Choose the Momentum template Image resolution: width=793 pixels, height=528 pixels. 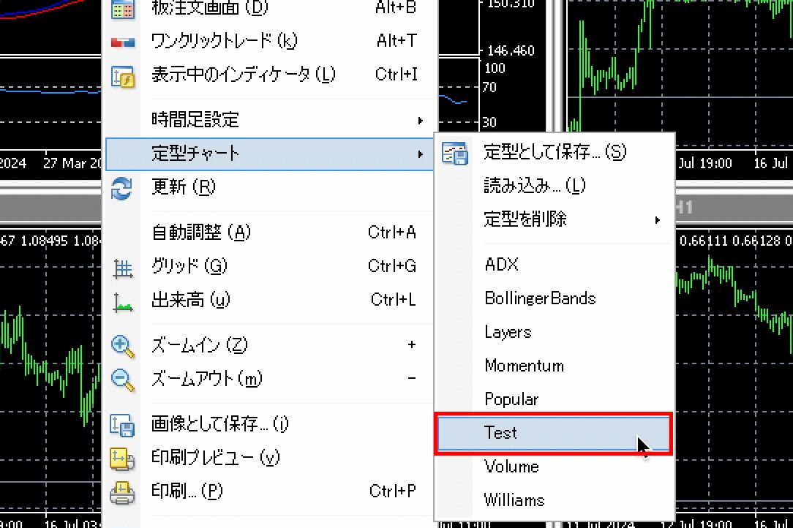point(524,366)
